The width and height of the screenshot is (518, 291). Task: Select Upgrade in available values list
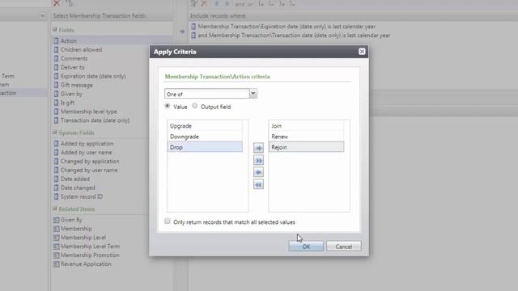[205, 126]
